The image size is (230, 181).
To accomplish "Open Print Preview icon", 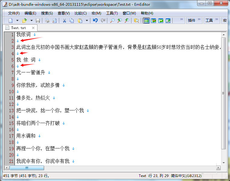I will [x=55, y=21].
